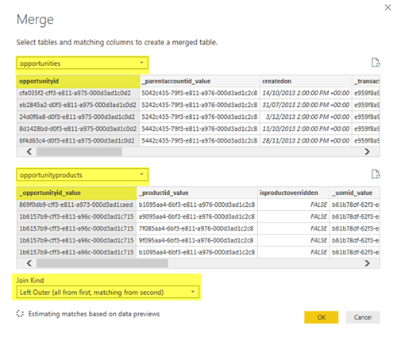The width and height of the screenshot is (397, 340).
Task: Click the refresh preview icon for opportunities table
Action: pos(376,63)
